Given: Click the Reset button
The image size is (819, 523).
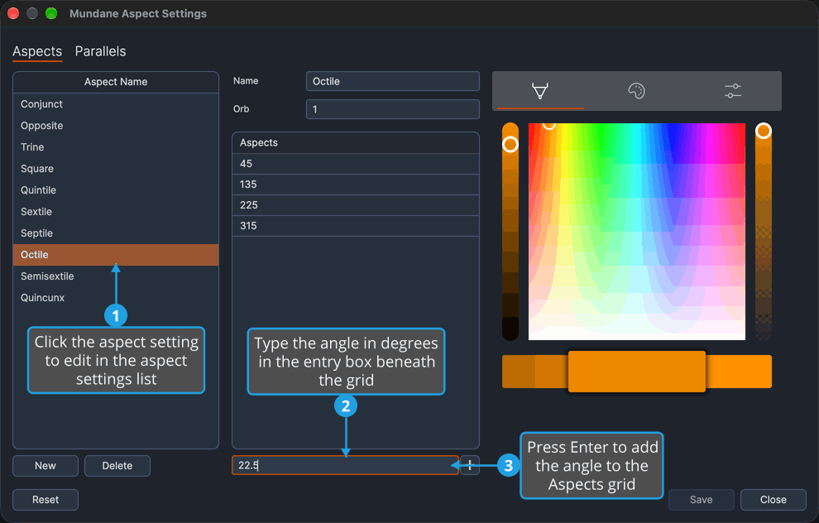Looking at the screenshot, I should coord(45,500).
